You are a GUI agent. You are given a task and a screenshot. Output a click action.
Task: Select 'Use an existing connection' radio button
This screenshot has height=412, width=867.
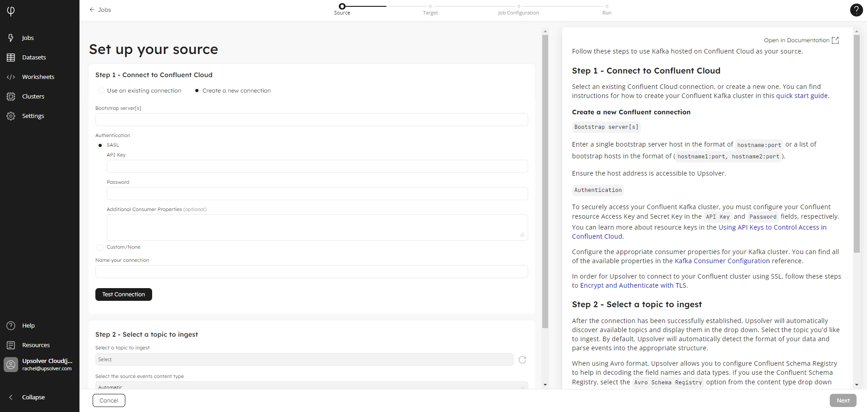[101, 91]
